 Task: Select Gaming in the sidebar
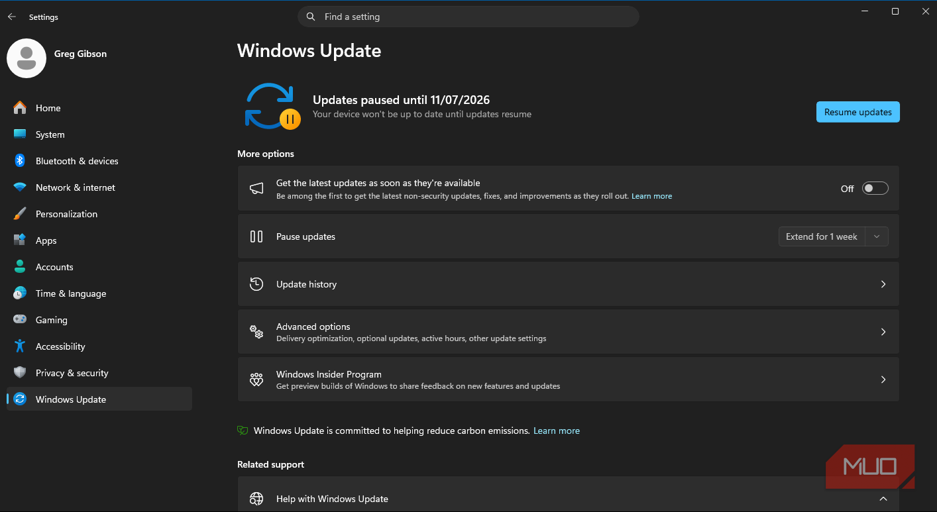tap(99, 320)
